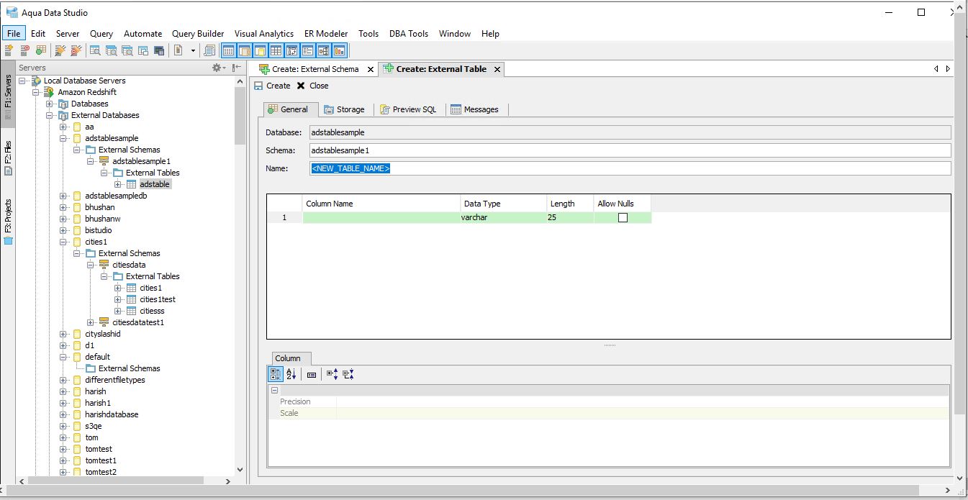This screenshot has width=968, height=500.
Task: Click the dark stacked-windows toolbar icon
Action: click(159, 50)
